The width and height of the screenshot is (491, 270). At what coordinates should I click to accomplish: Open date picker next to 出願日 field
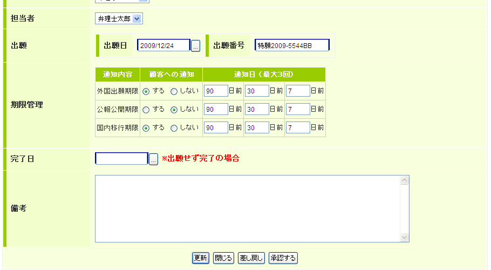point(195,46)
